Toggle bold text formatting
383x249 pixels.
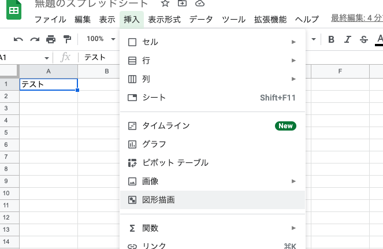click(x=332, y=40)
